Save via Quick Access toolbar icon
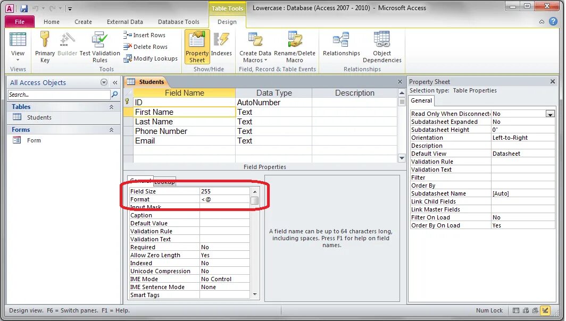Image resolution: width=566 pixels, height=321 pixels. pos(24,8)
